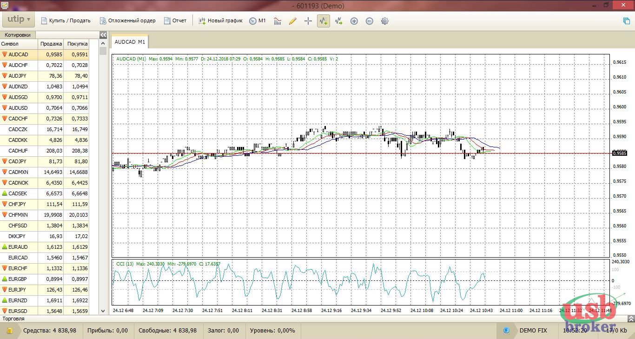Screen dimensions: 635x339
Task: Open the chart indicators list icon
Action: point(278,21)
